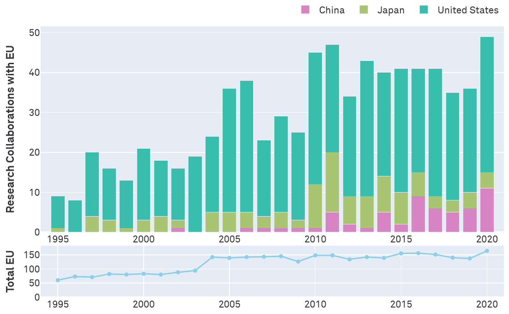Click the green Japan legend swatch
Screen dimensions: 509x314
point(364,10)
